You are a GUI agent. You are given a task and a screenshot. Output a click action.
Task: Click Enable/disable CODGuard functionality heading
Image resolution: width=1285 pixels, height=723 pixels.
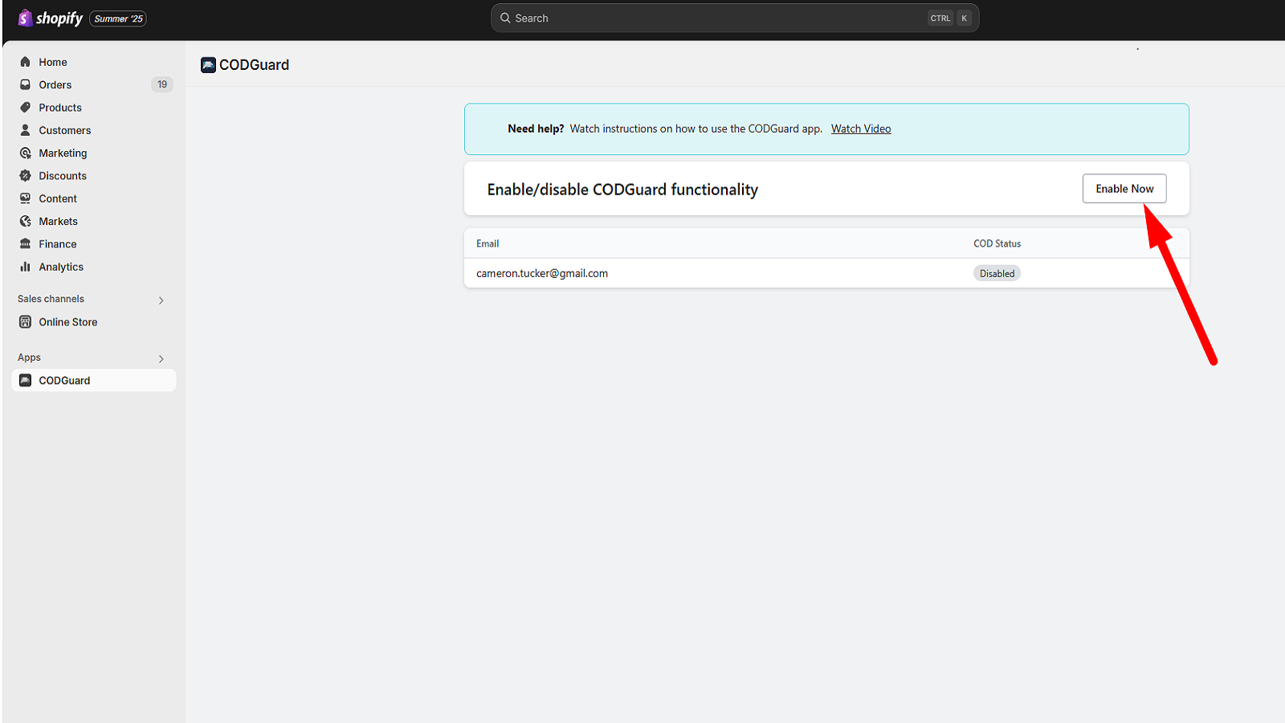622,190
